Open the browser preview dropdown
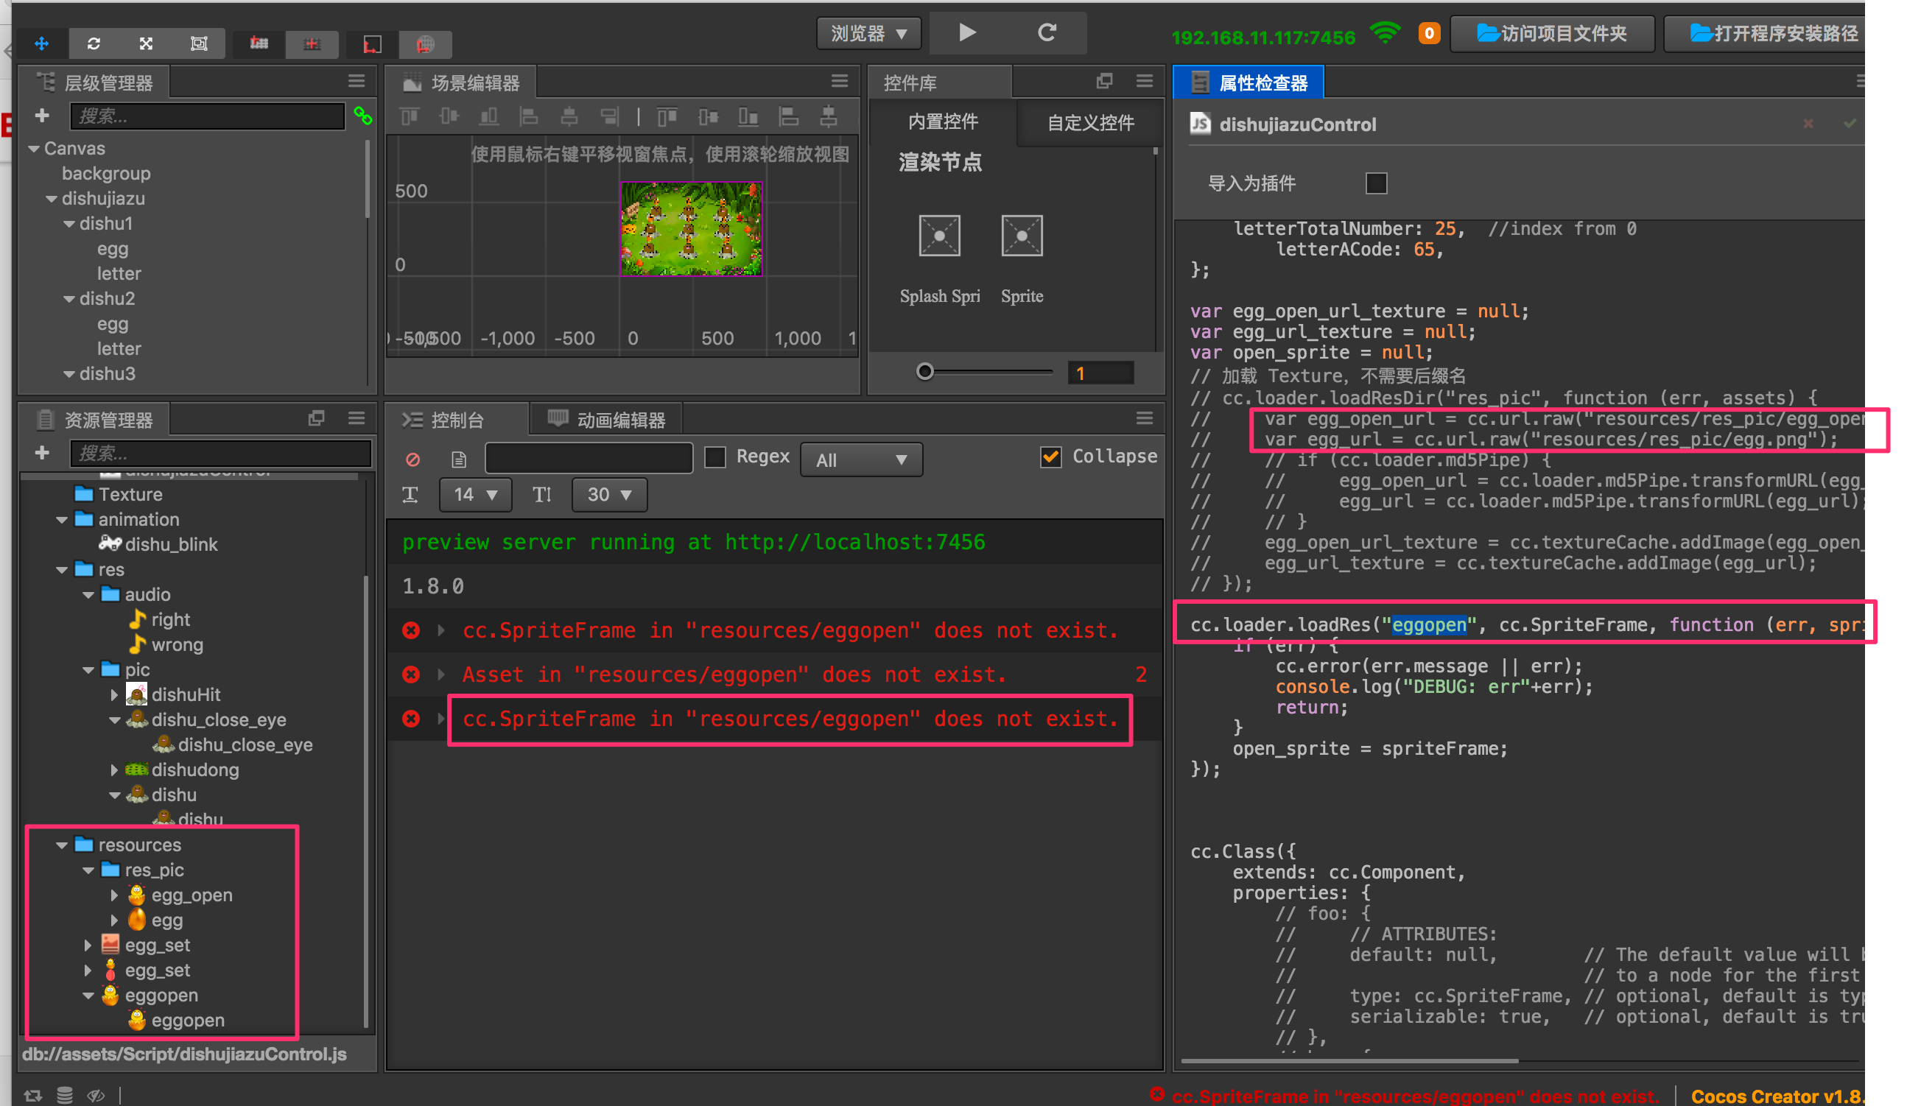The width and height of the screenshot is (1921, 1106). pyautogui.click(x=868, y=33)
